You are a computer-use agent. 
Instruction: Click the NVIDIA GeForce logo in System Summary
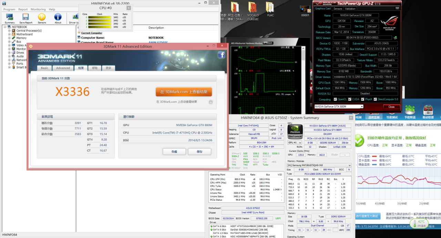pos(295,132)
